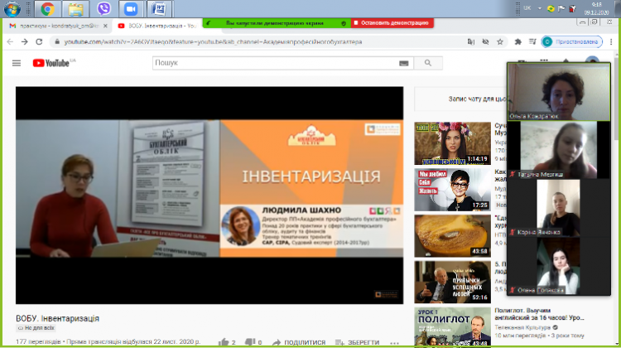Click the YouTube logo
Image resolution: width=621 pixels, height=348 pixels.
[51, 63]
